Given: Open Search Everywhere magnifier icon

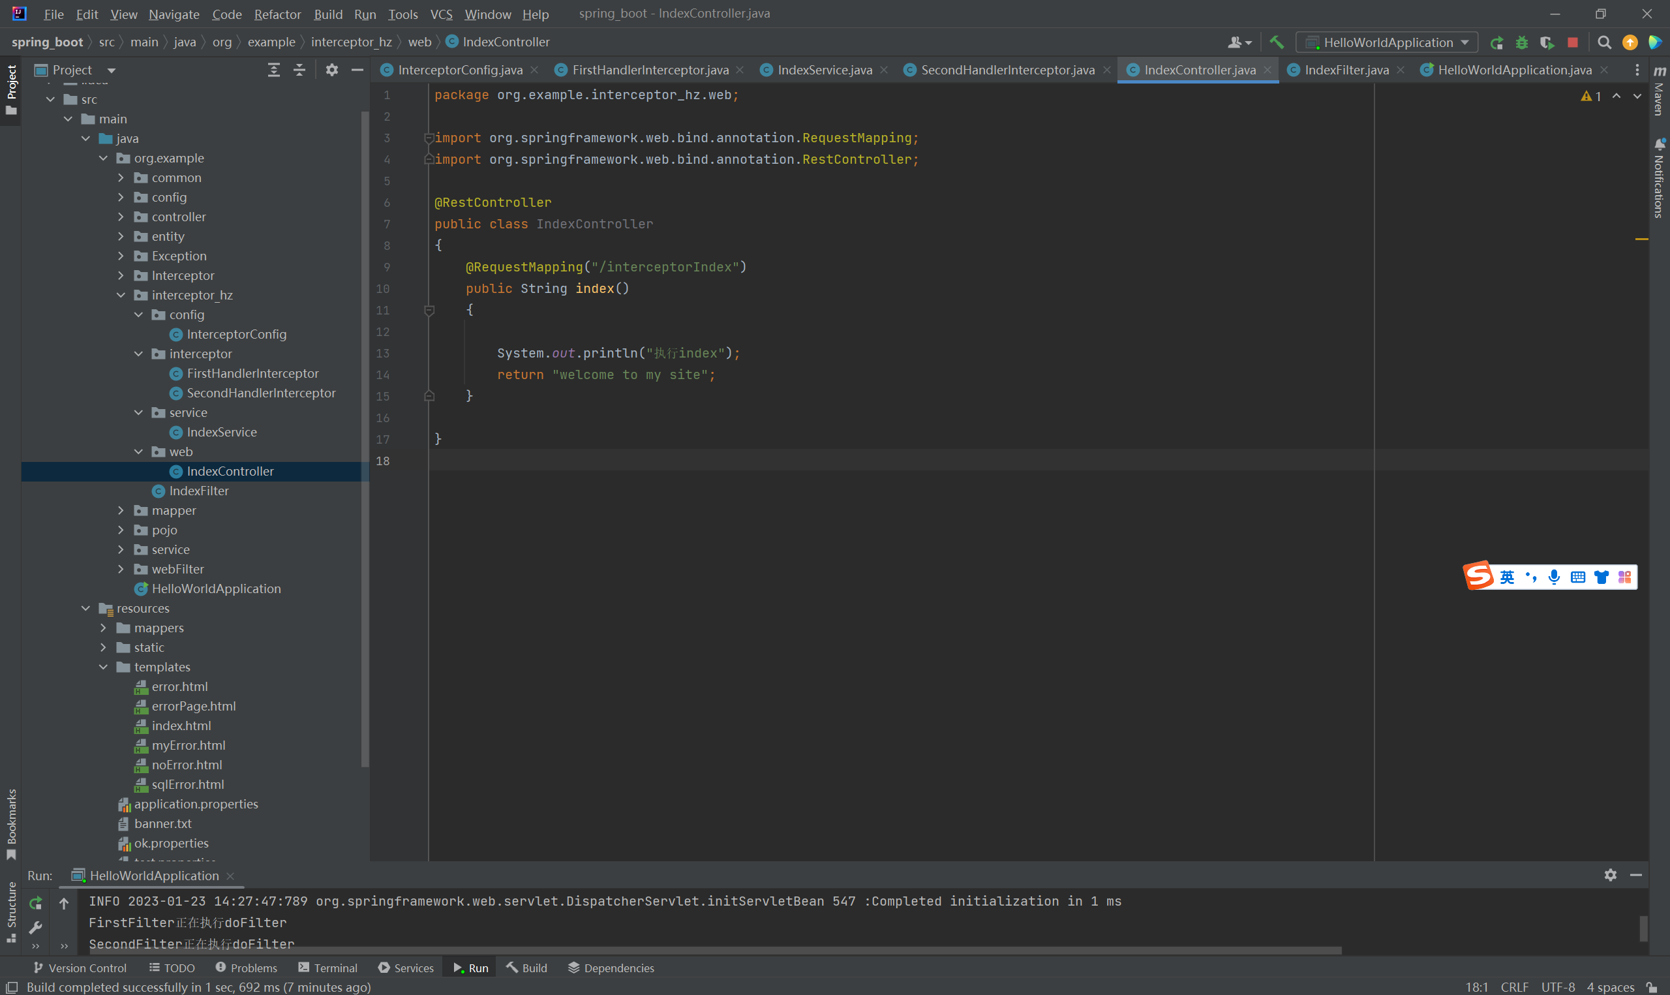Looking at the screenshot, I should pos(1604,42).
